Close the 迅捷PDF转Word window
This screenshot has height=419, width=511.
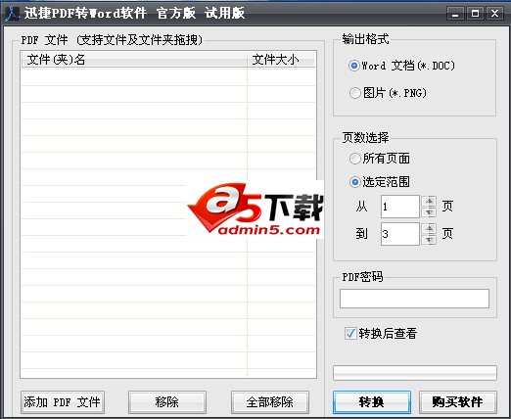coord(494,14)
